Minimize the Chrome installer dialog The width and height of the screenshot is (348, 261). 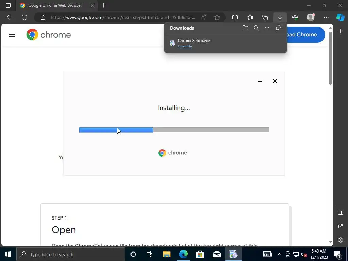(260, 81)
